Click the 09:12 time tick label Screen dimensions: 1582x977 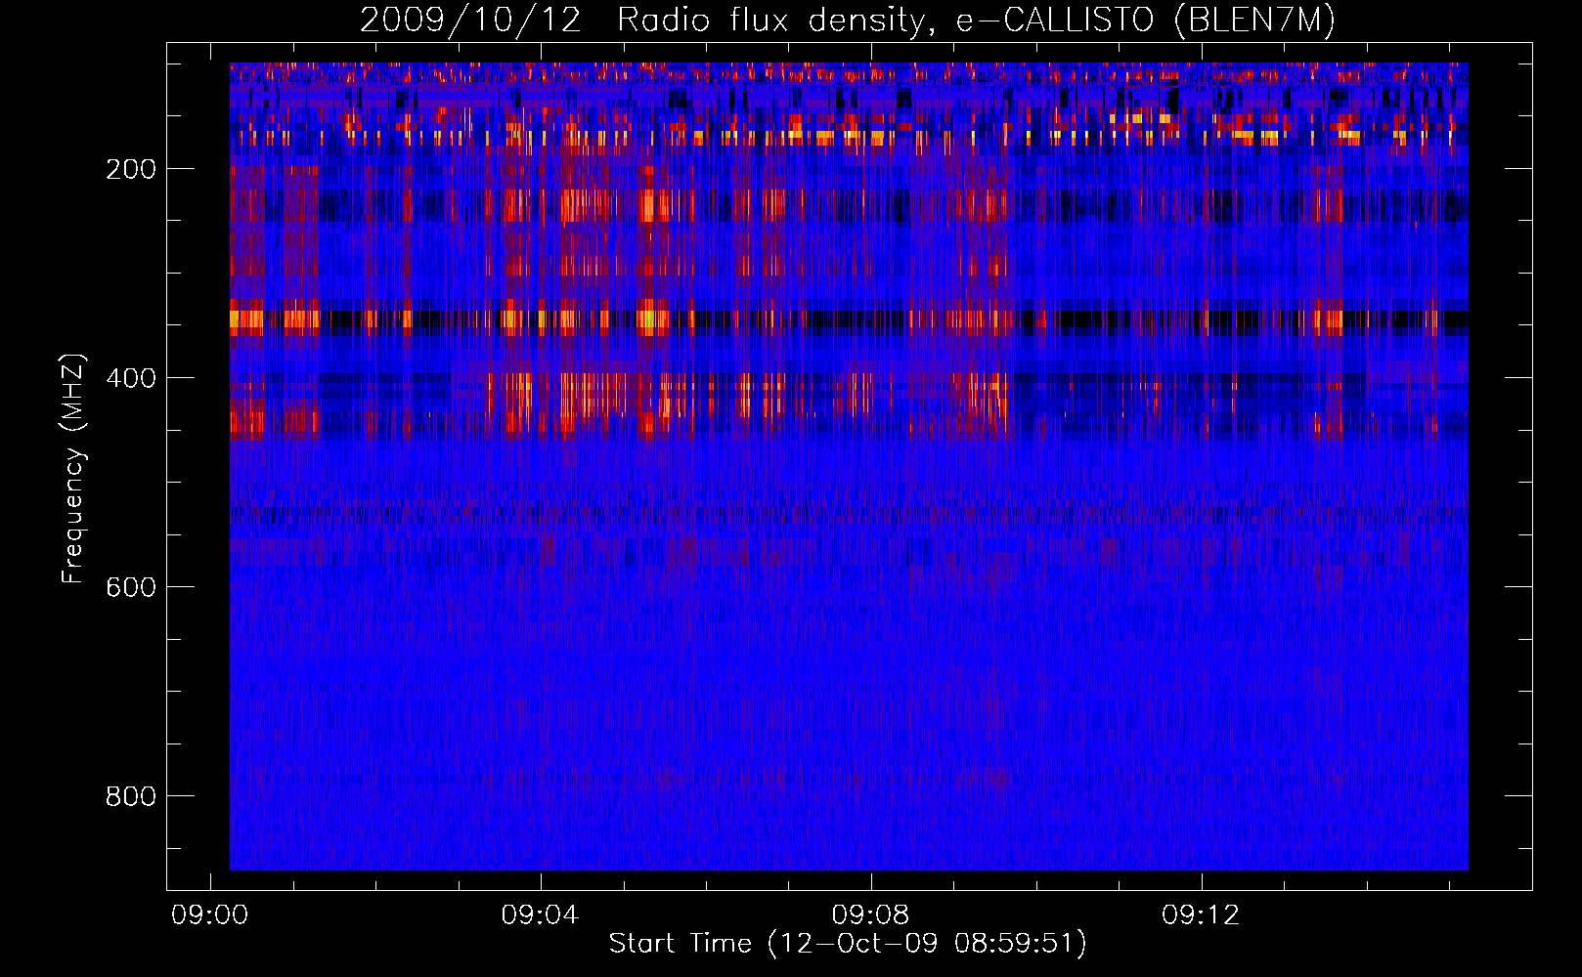1202,914
